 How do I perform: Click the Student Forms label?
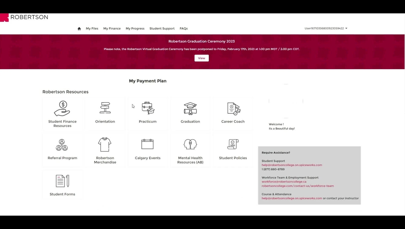[x=62, y=194]
